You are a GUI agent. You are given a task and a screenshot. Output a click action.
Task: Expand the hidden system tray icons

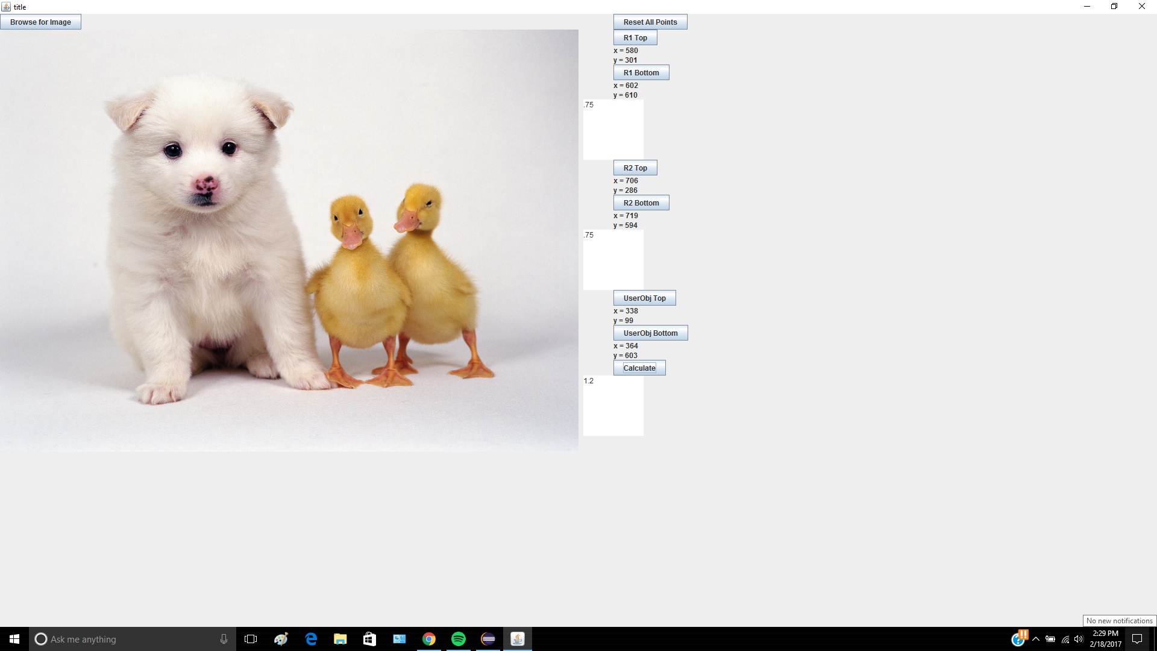1035,639
